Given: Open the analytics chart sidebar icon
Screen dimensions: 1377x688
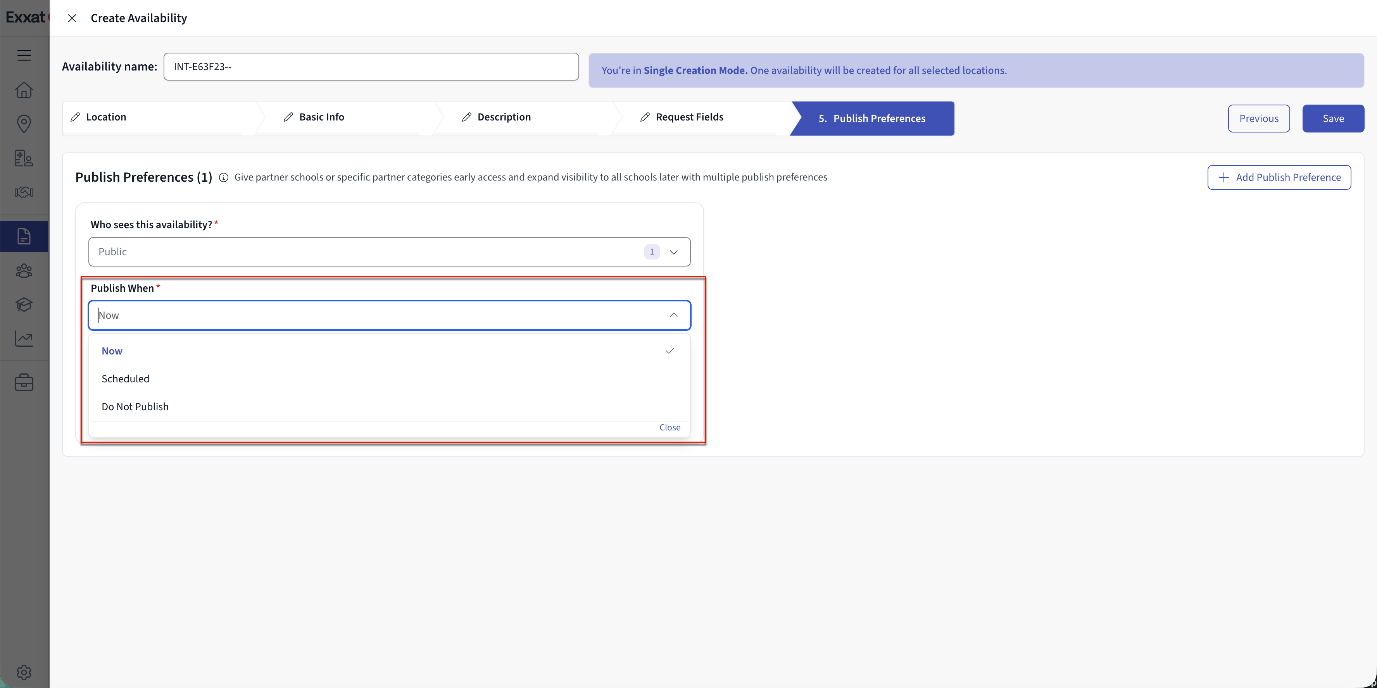Looking at the screenshot, I should 24,338.
